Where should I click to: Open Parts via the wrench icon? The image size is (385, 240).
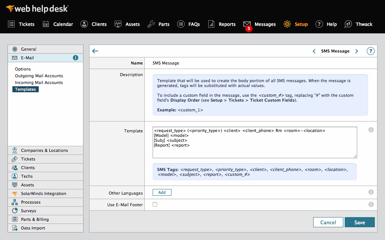pos(152,24)
